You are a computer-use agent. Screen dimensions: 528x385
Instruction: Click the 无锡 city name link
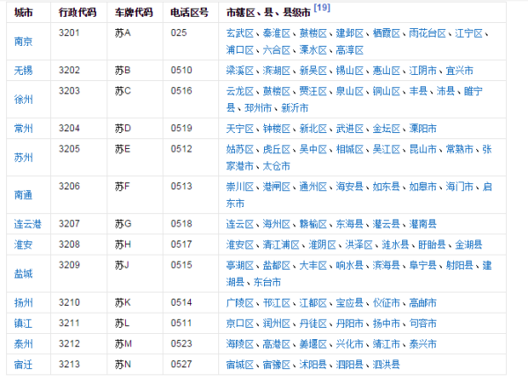click(x=24, y=70)
